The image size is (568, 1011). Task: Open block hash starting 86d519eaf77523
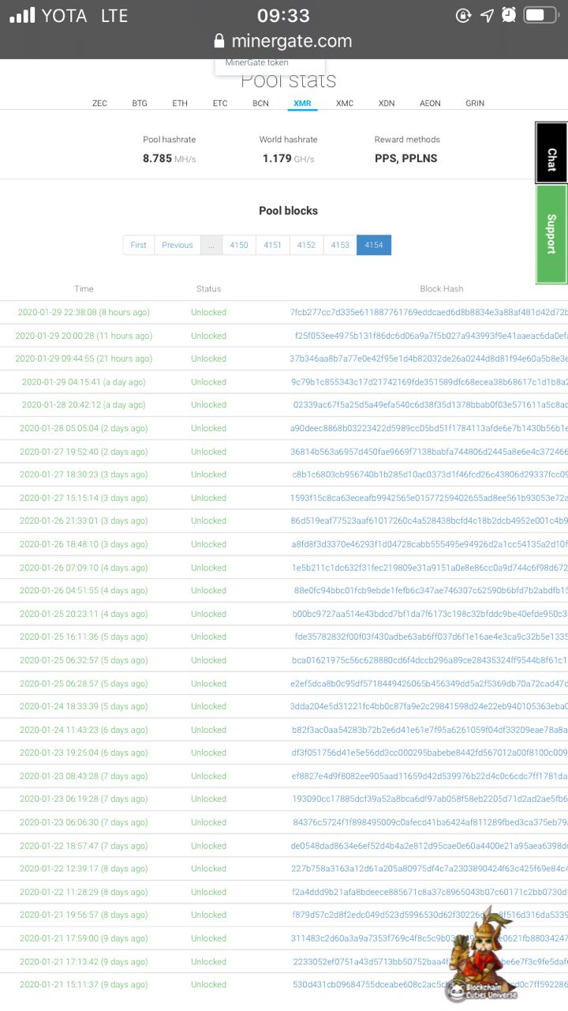pos(428,521)
